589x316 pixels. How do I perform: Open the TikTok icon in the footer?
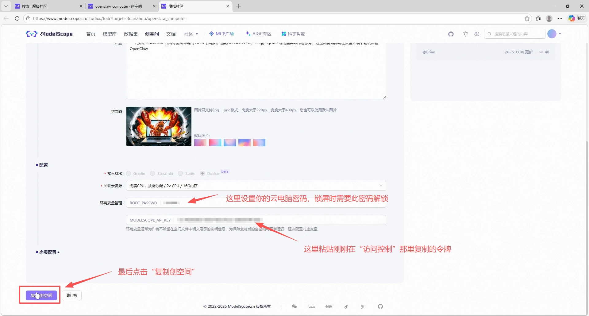pyautogui.click(x=346, y=306)
